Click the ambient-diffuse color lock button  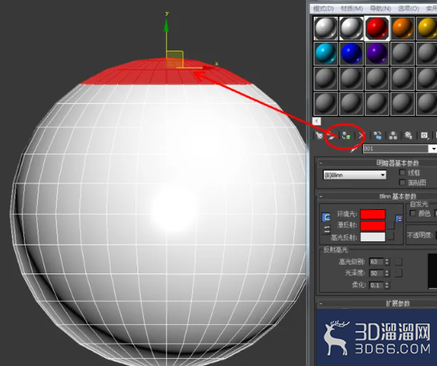pos(326,217)
